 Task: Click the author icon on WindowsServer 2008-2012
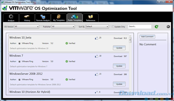(x=19, y=79)
